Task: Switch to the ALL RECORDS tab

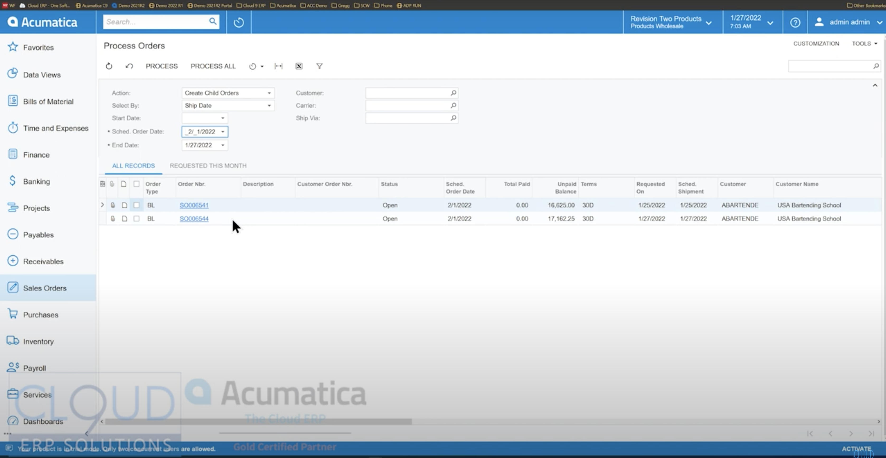Action: tap(133, 165)
